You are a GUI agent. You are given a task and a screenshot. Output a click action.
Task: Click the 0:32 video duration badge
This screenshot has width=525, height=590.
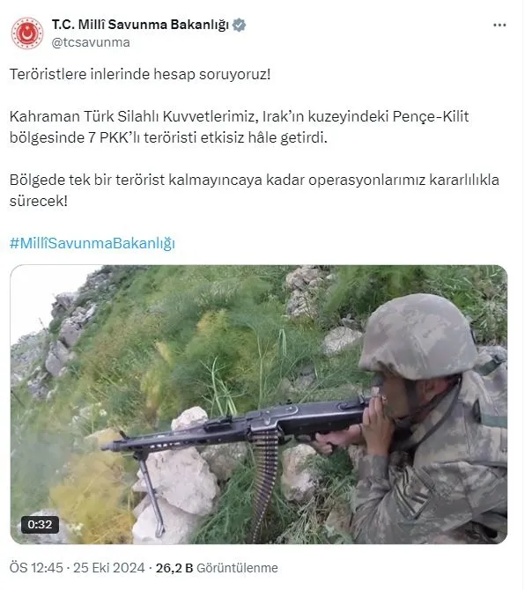tap(40, 525)
